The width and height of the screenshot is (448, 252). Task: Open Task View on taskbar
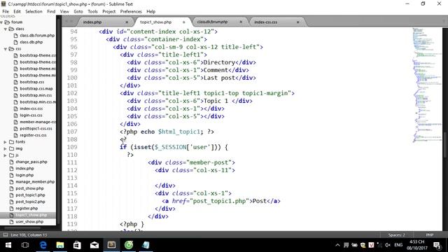tap(25, 245)
